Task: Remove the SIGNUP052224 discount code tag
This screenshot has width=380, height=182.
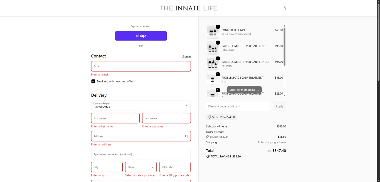Action: [x=234, y=117]
